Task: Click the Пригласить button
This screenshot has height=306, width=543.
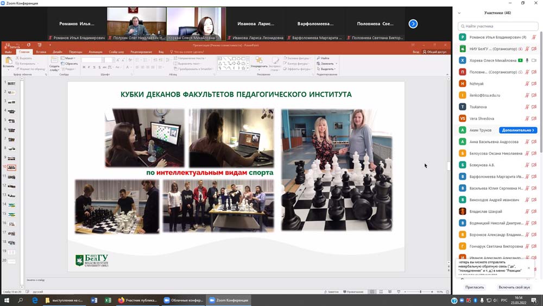Action: 474,287
